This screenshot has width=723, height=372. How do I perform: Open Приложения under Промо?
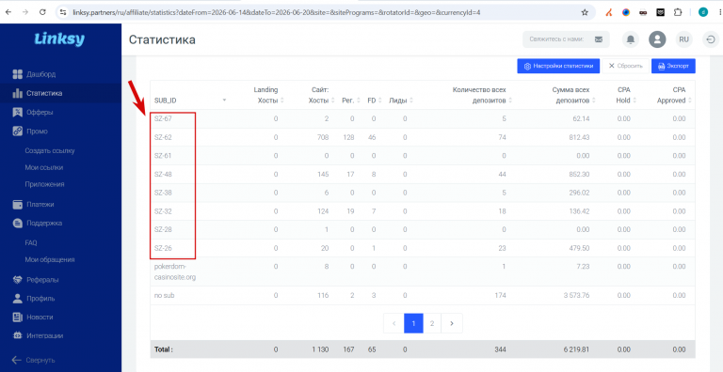[45, 184]
